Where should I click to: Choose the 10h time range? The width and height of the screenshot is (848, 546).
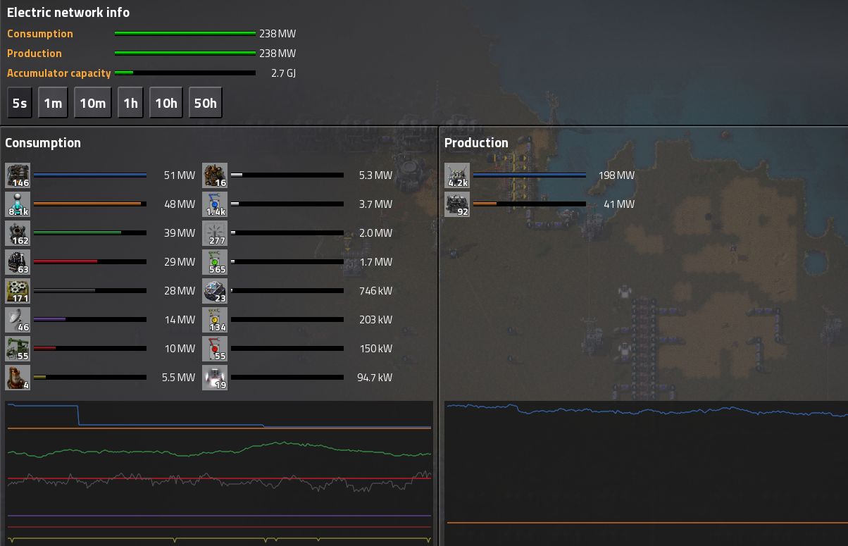[166, 103]
